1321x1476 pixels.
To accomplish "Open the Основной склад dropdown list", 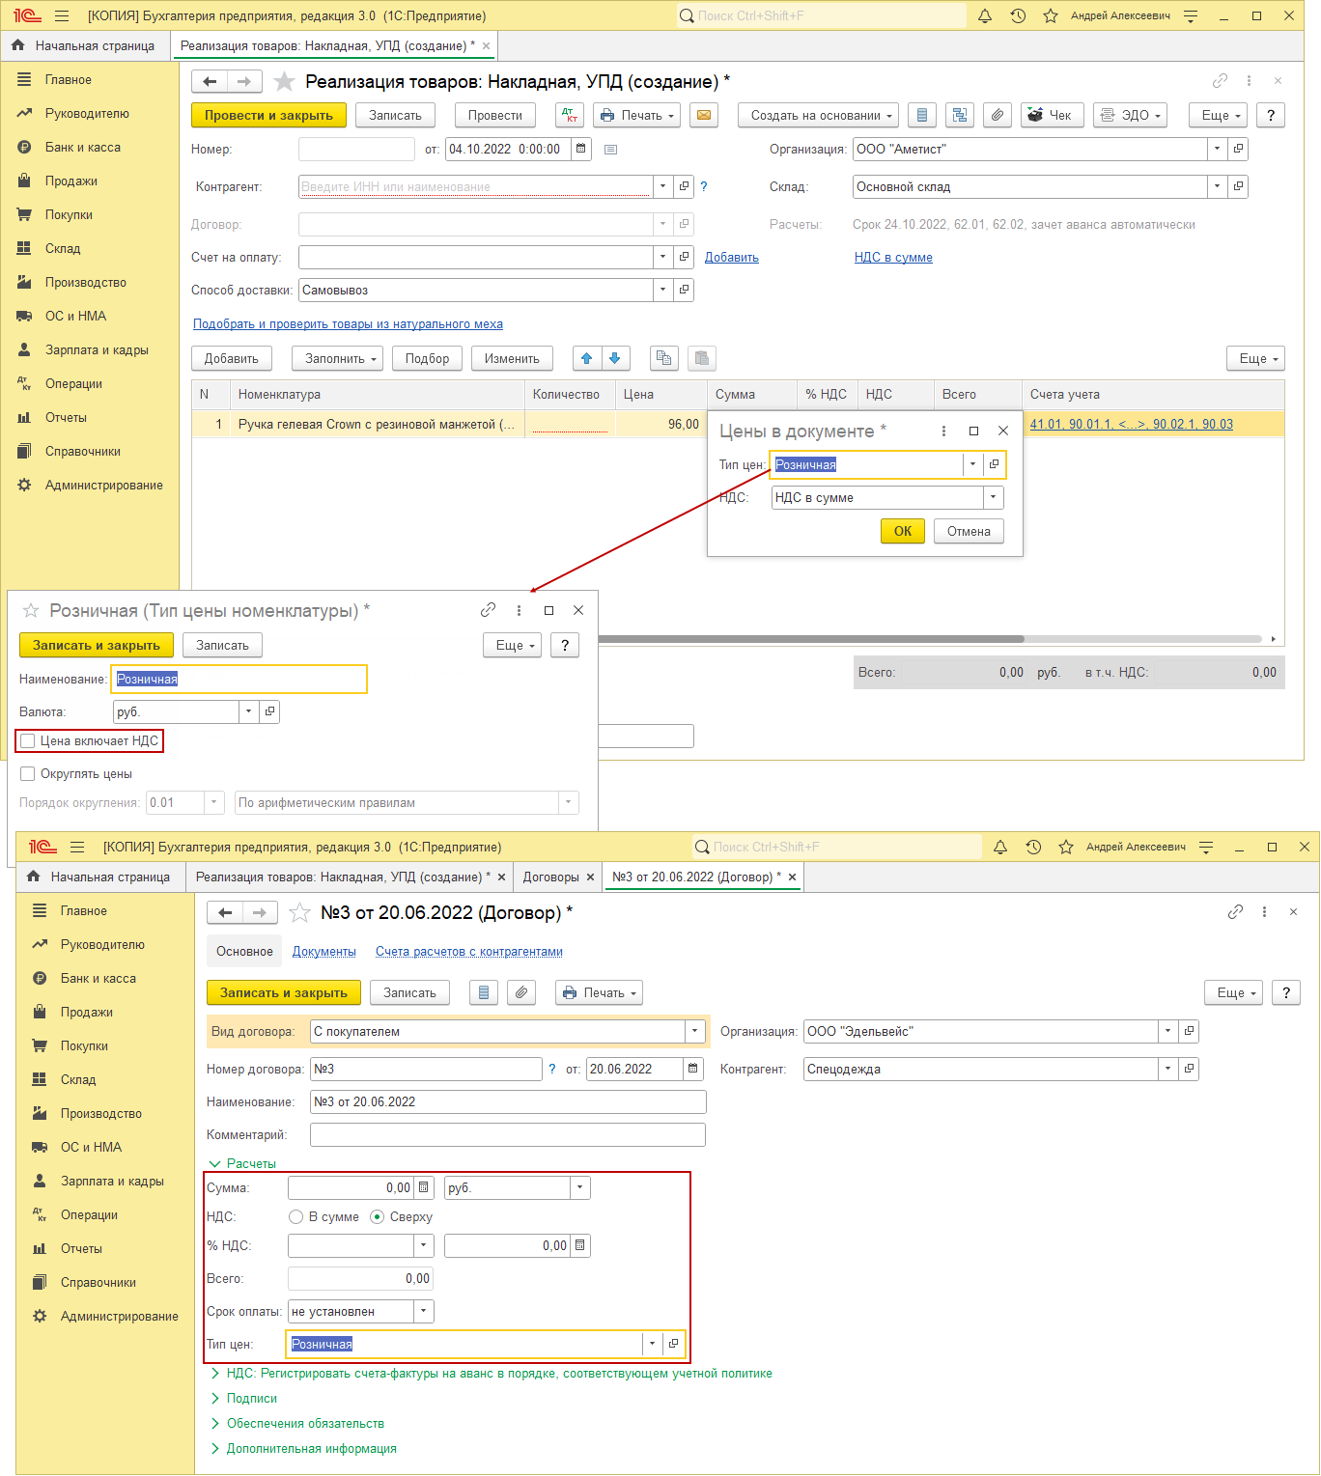I will coord(1217,186).
